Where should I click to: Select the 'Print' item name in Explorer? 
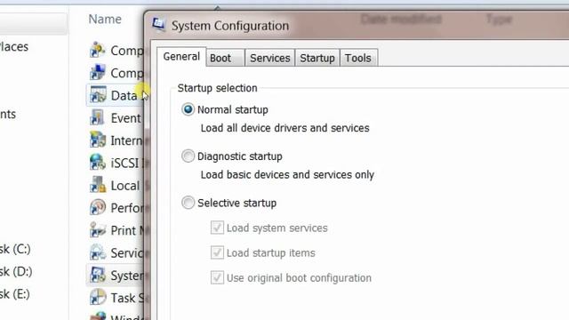click(124, 230)
